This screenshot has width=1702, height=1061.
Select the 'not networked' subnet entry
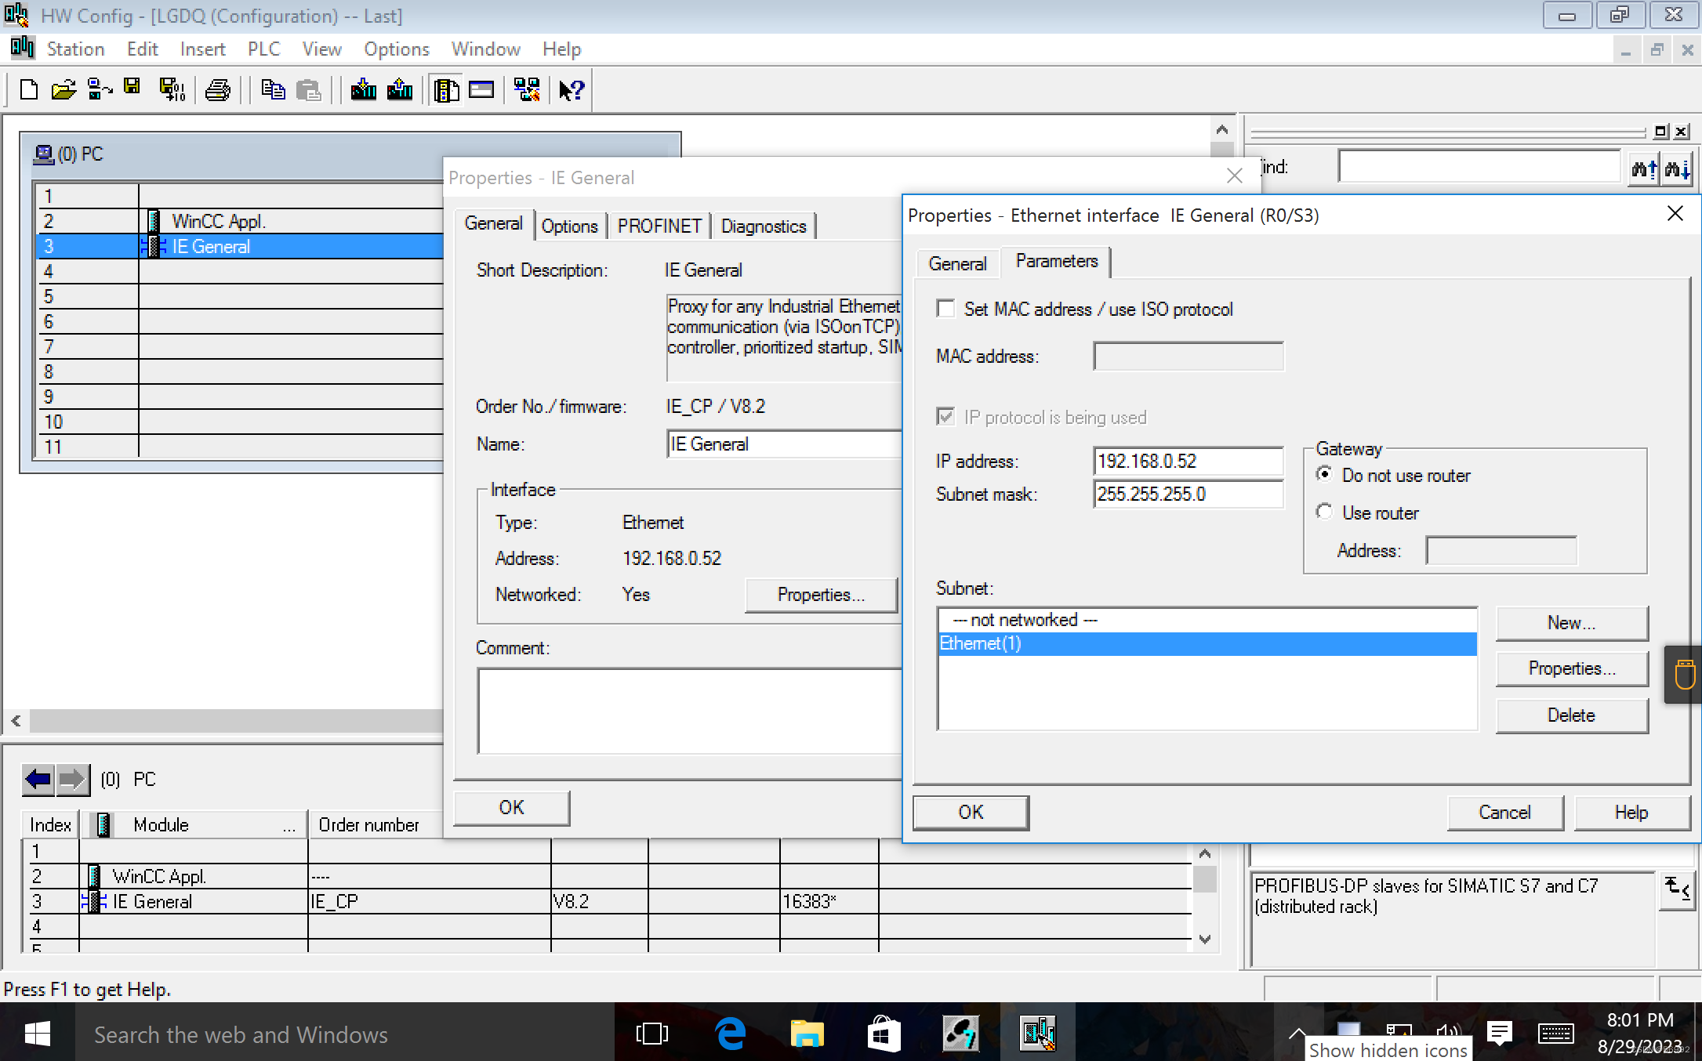[1024, 620]
